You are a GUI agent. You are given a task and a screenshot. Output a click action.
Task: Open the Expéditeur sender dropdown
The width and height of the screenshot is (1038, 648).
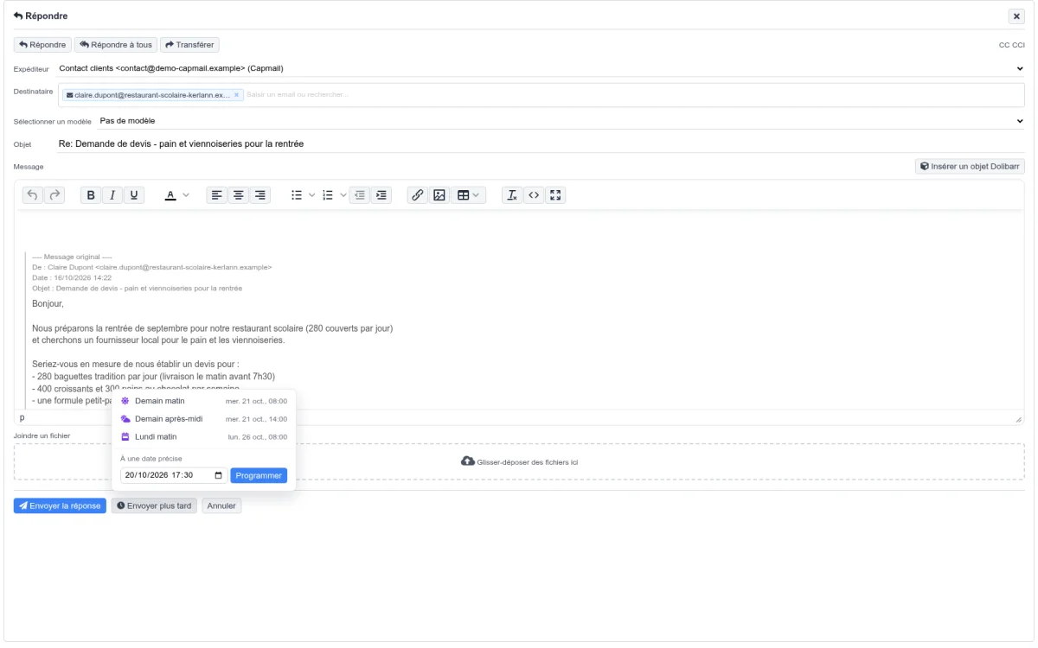pos(541,67)
